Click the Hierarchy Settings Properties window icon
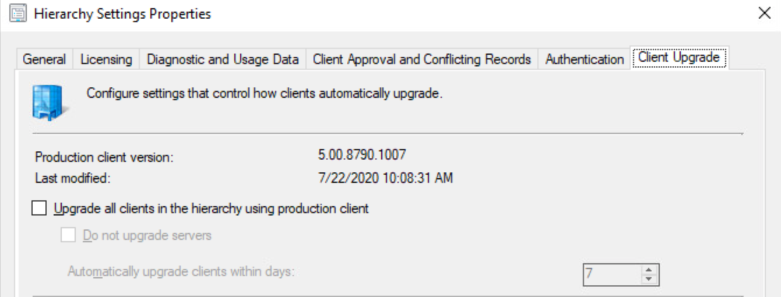Screen dimensions: 781x297 (18, 13)
